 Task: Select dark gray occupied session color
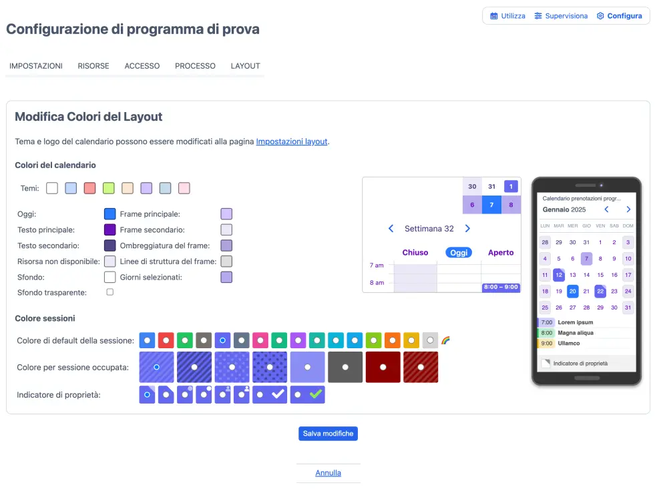345,367
